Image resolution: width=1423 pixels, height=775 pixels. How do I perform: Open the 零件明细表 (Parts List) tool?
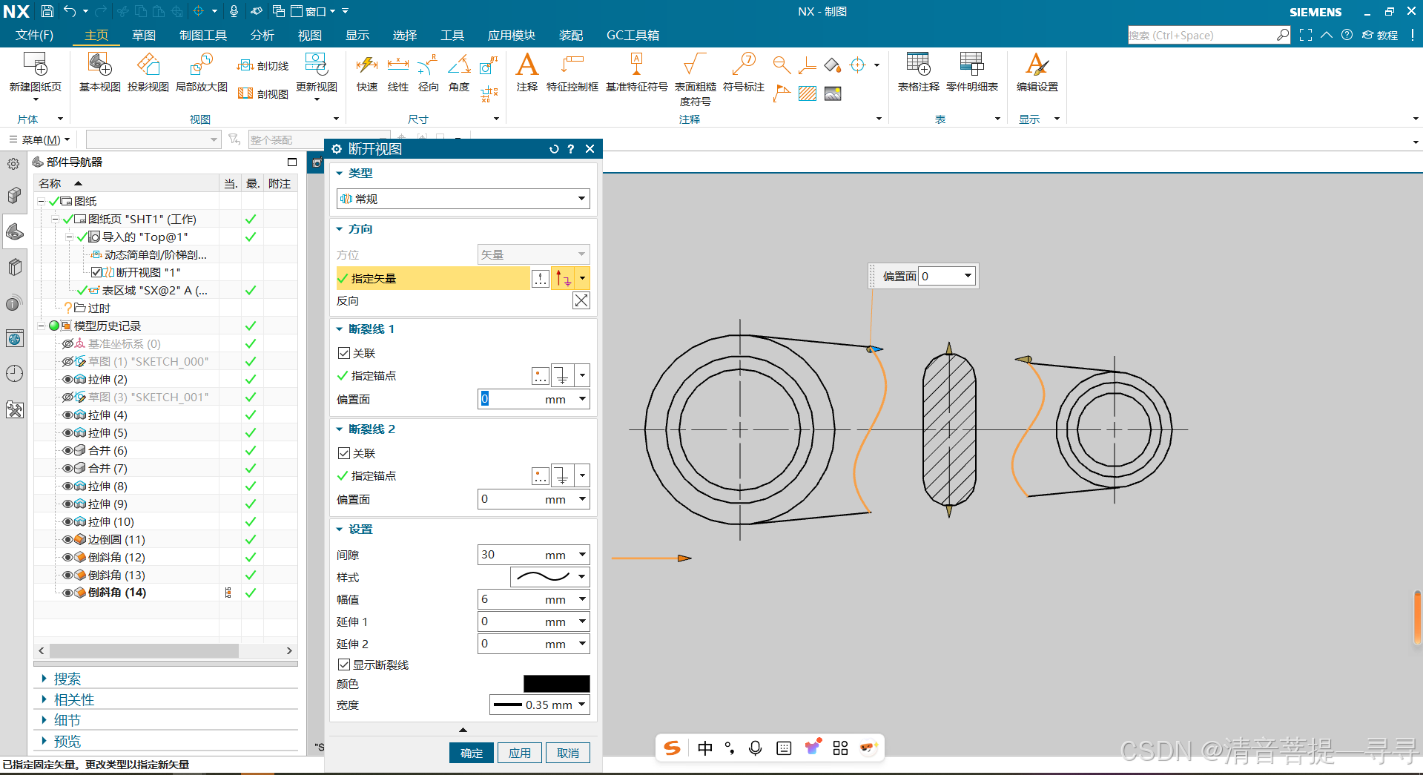coord(972,73)
